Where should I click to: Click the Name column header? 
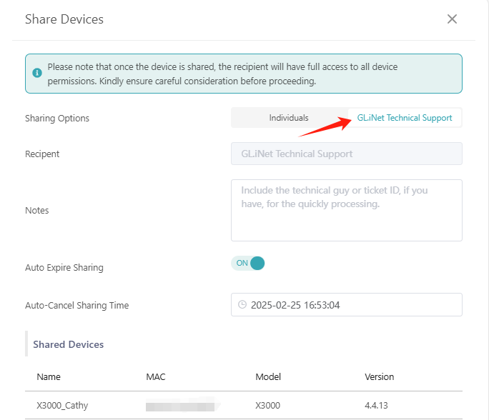49,376
